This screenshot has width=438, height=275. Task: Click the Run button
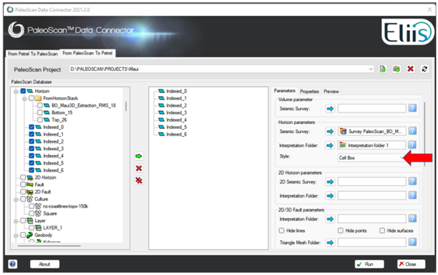click(x=369, y=264)
